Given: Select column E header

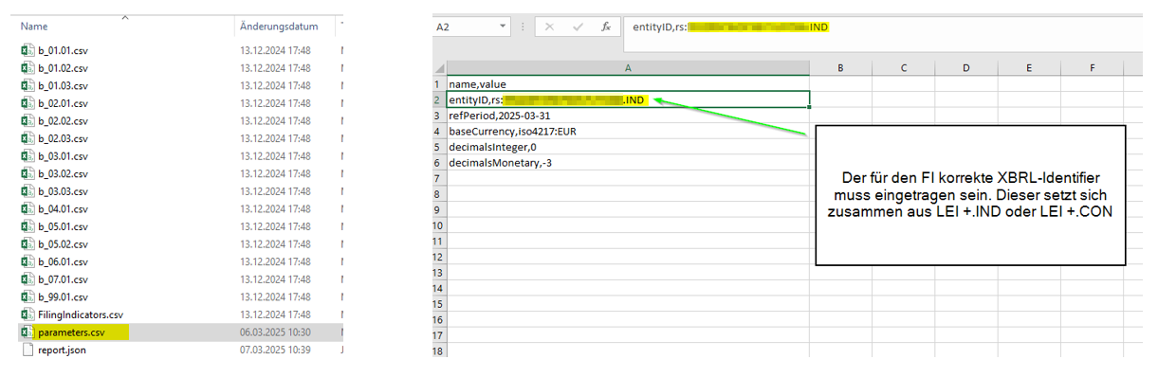Looking at the screenshot, I should point(1029,68).
